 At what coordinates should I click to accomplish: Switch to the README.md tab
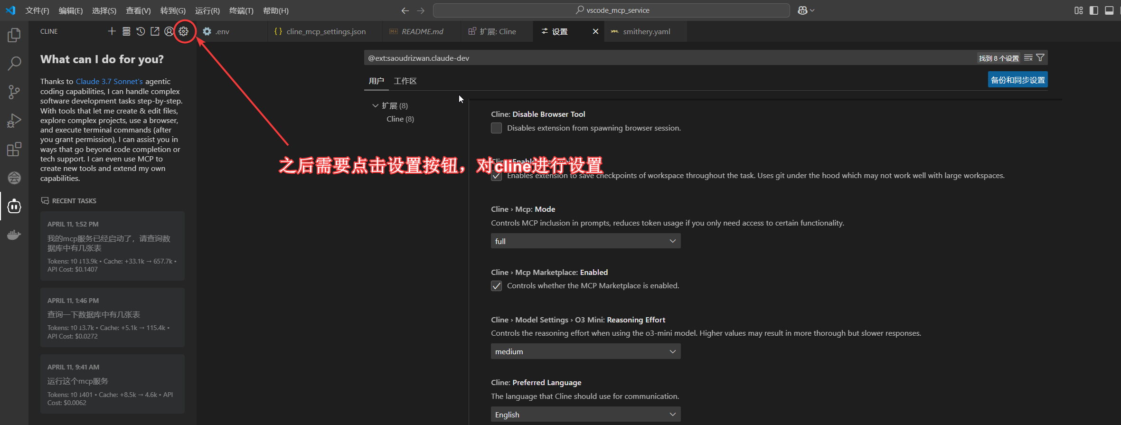(x=422, y=31)
